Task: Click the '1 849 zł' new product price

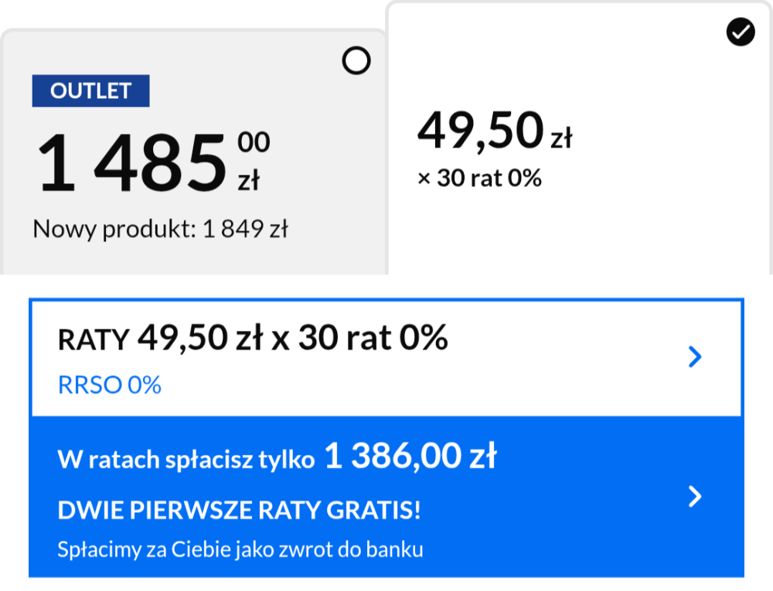Action: click(x=245, y=229)
